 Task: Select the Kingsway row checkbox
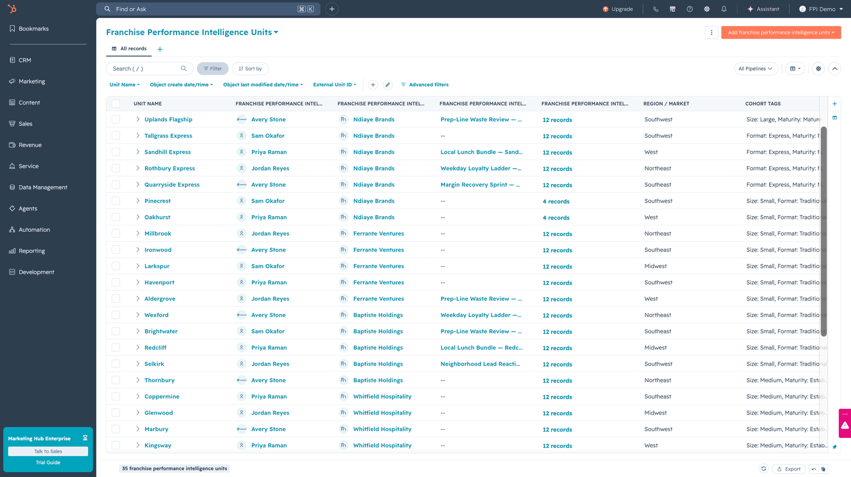click(x=116, y=445)
